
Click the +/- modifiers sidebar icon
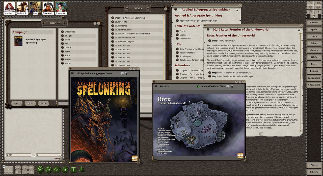click(x=318, y=12)
